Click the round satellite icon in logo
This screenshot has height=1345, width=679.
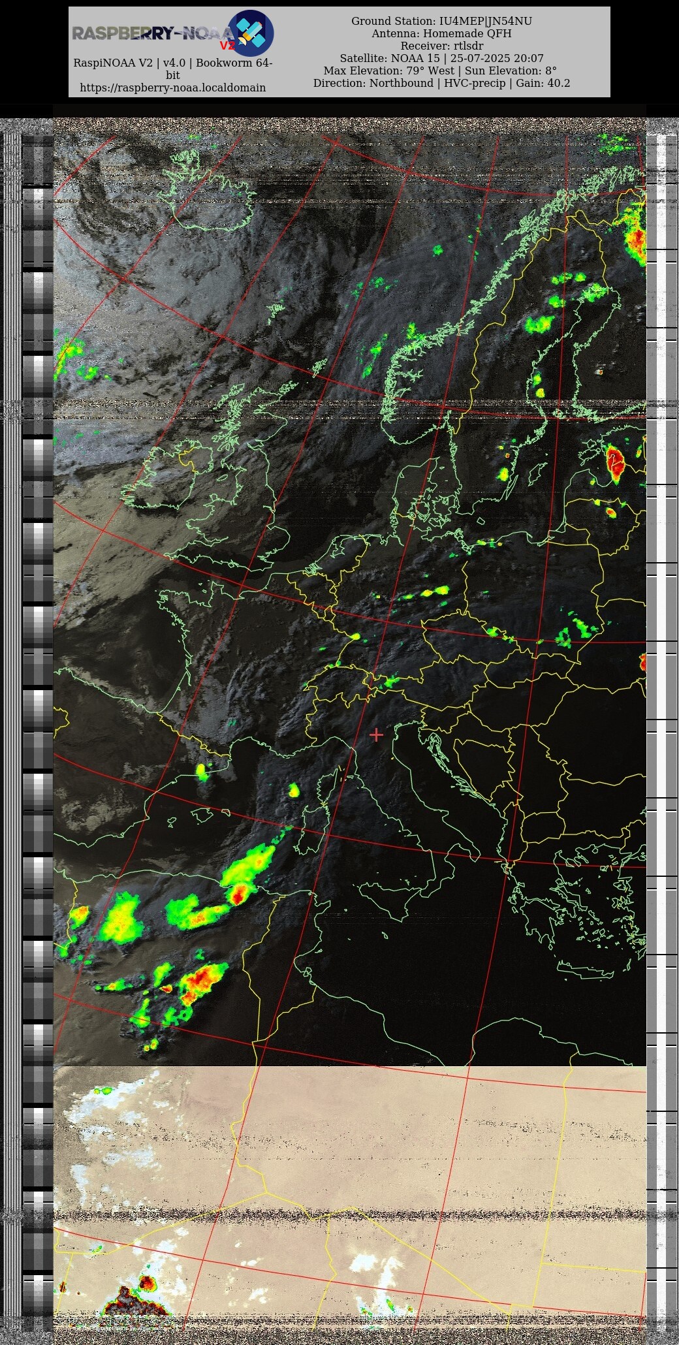[x=251, y=33]
